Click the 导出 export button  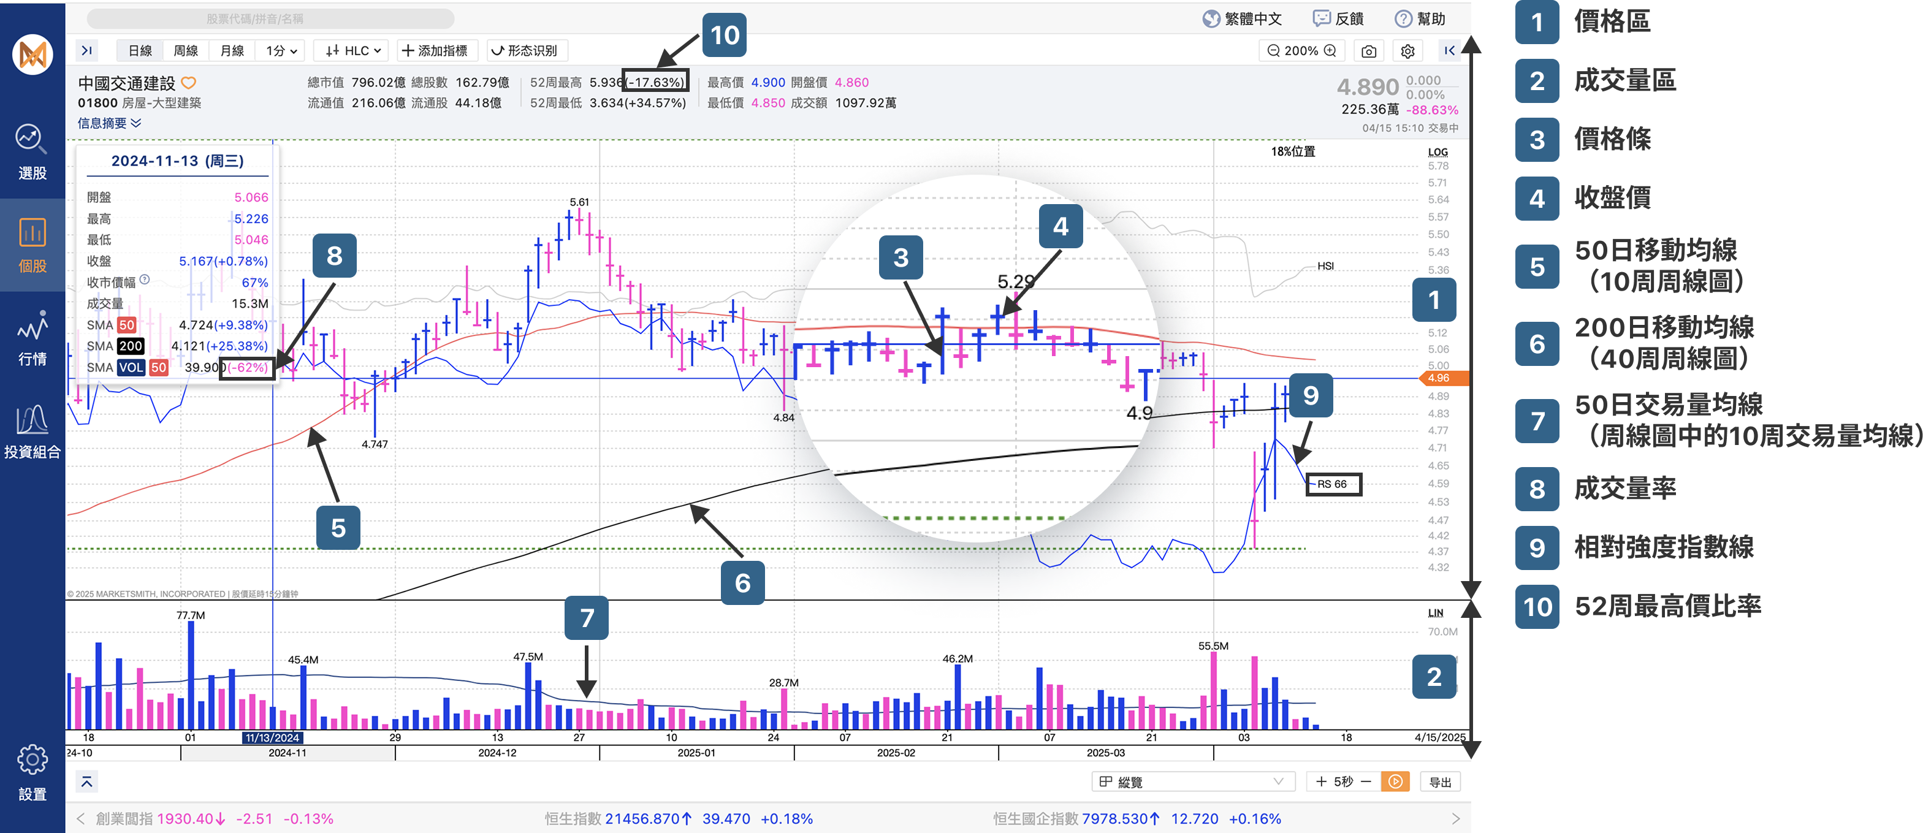1439,782
